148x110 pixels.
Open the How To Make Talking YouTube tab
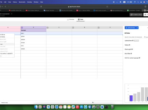coord(32,10)
